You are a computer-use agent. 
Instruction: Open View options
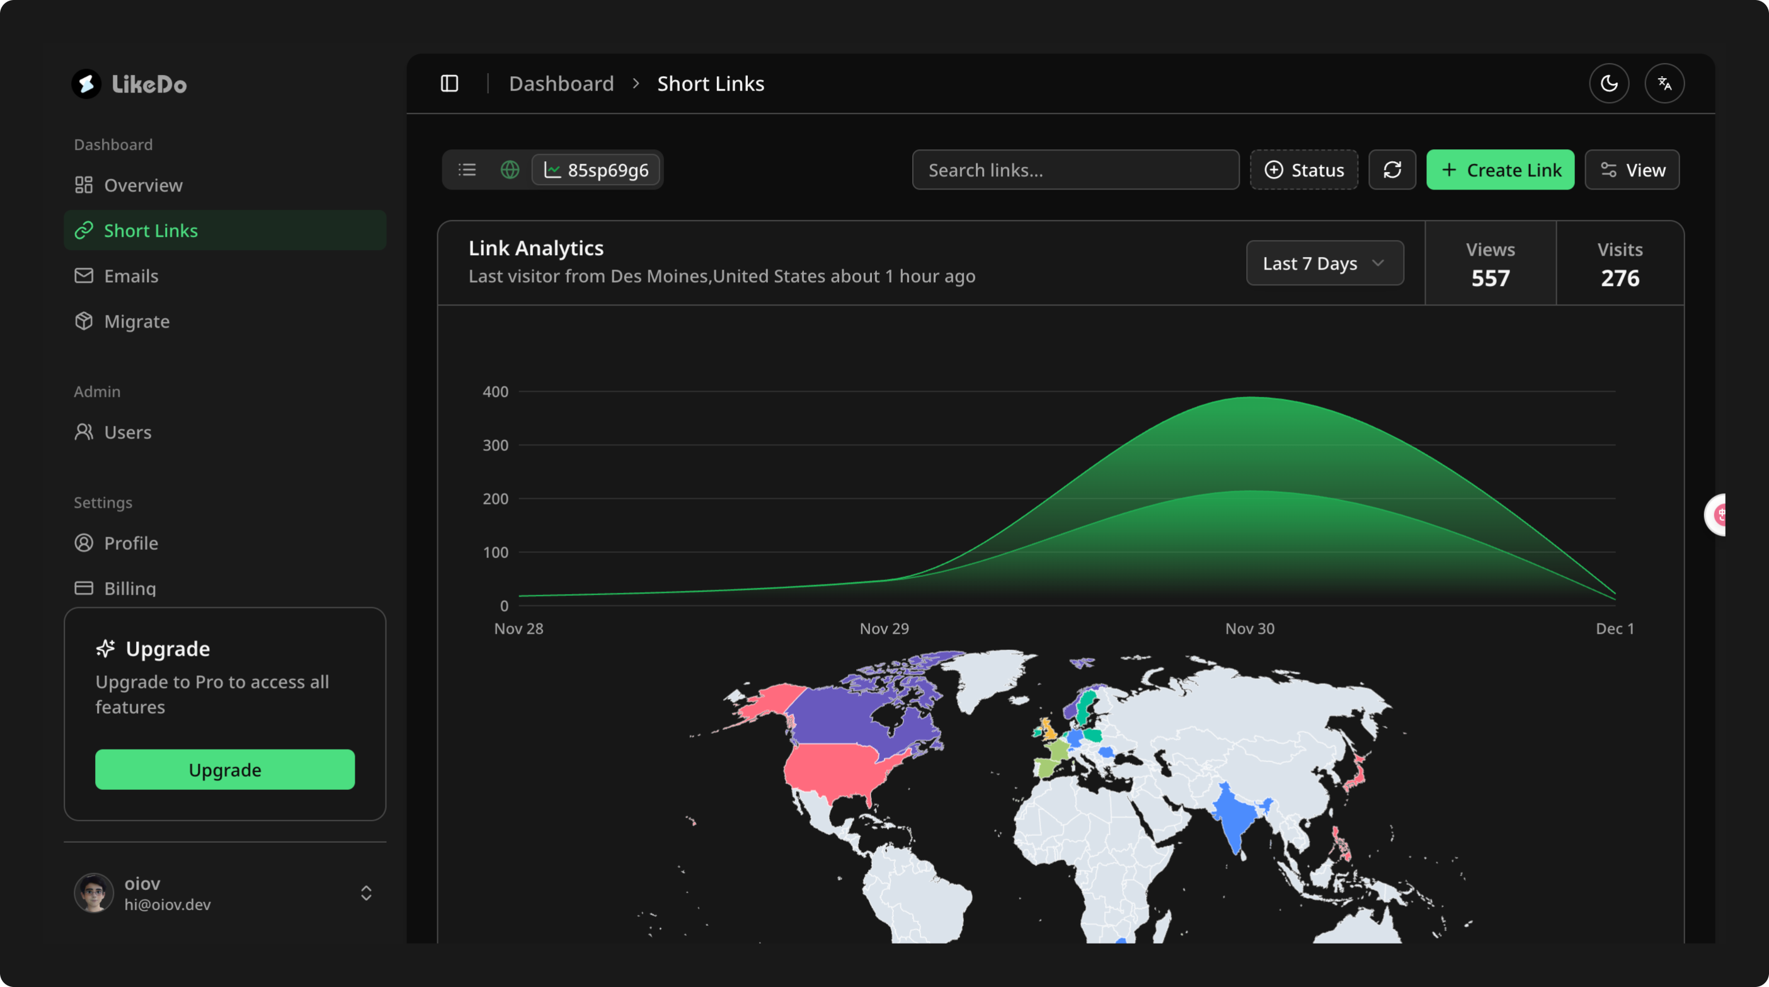[x=1632, y=169]
